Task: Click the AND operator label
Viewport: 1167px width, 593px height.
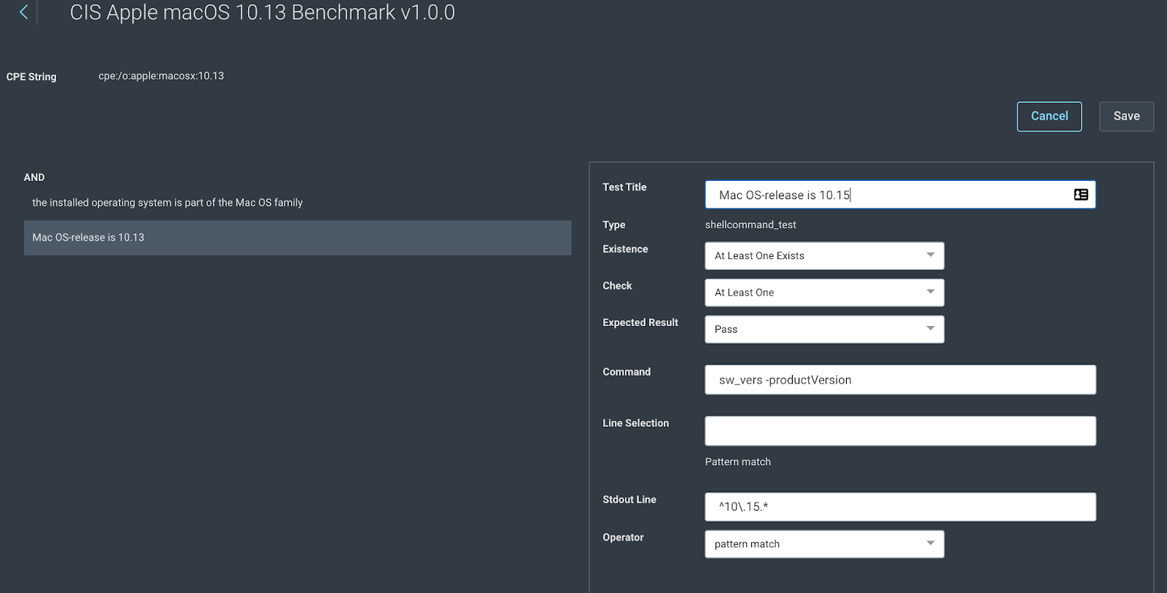Action: click(x=34, y=177)
